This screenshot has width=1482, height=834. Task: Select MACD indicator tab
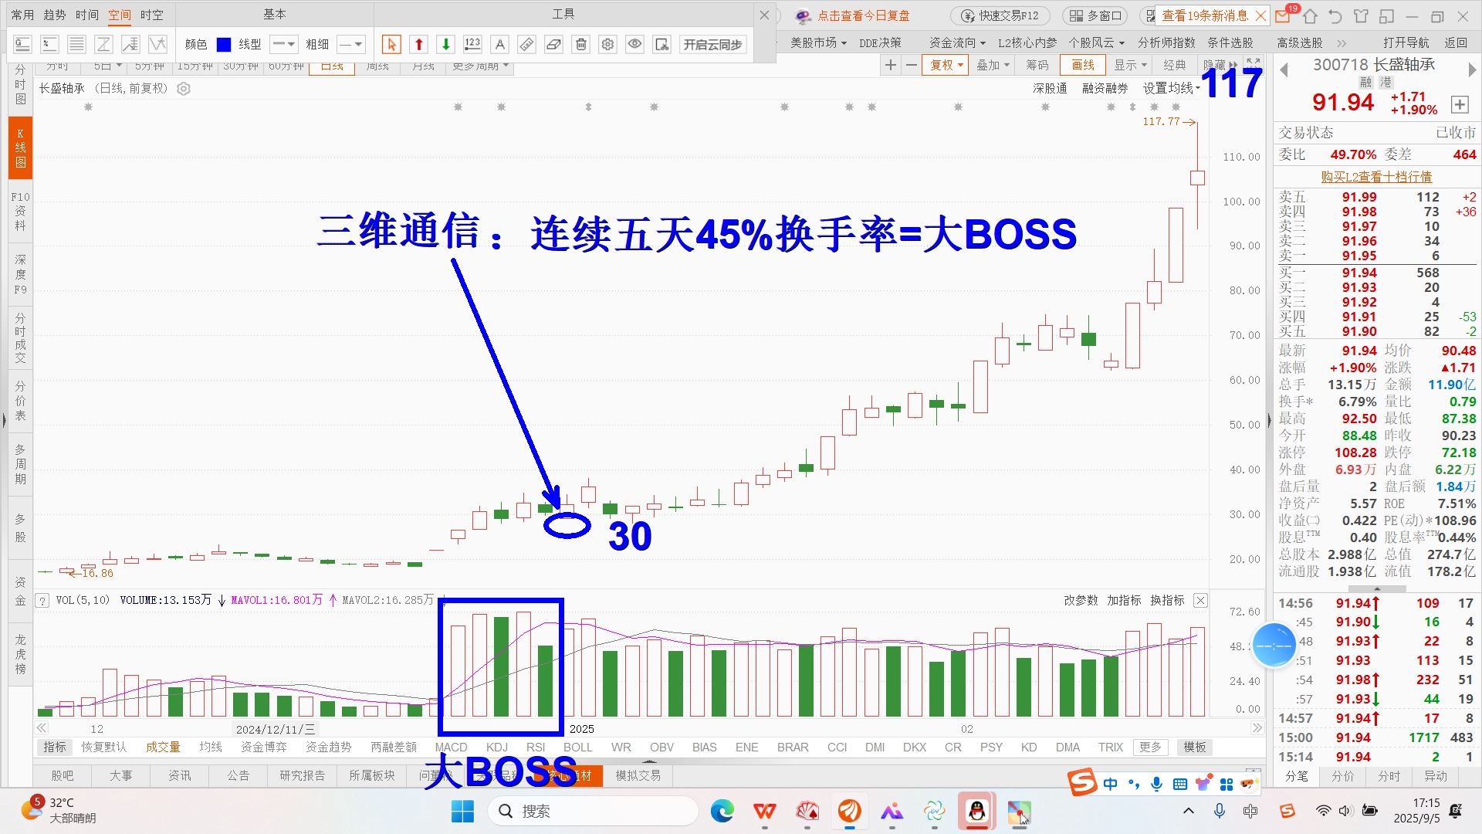[451, 748]
